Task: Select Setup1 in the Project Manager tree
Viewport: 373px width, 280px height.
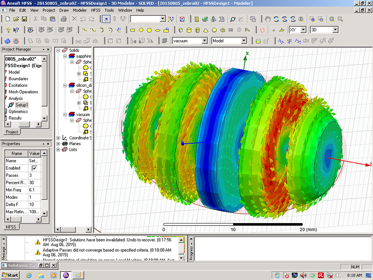Action: (x=21, y=105)
